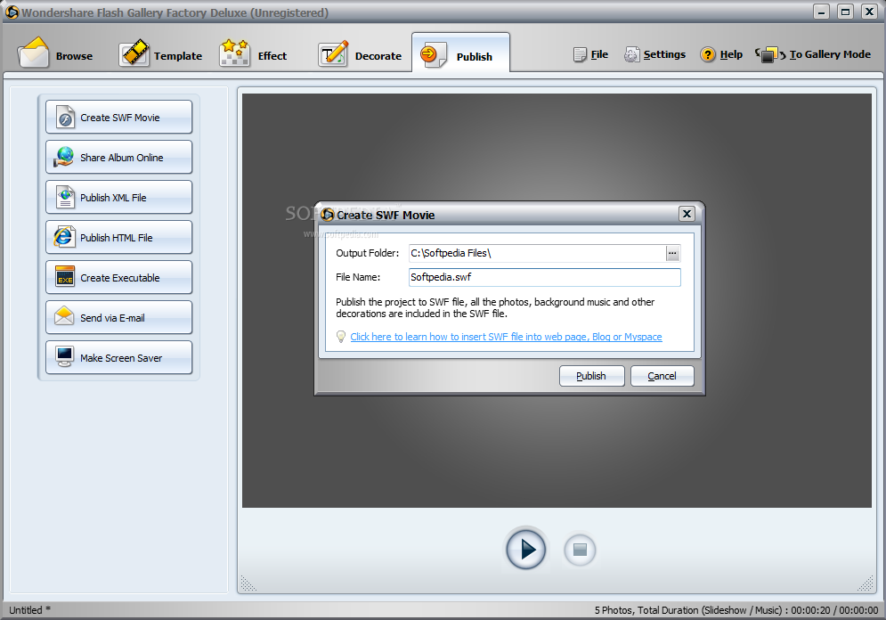Image resolution: width=886 pixels, height=620 pixels.
Task: Click the Help question mark icon
Action: point(707,55)
